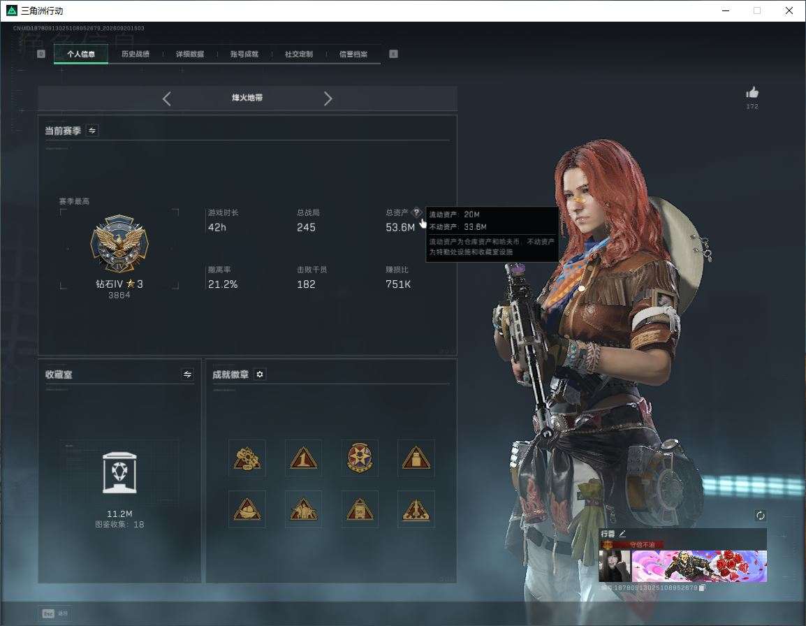Open the collection room display case icon

point(119,472)
